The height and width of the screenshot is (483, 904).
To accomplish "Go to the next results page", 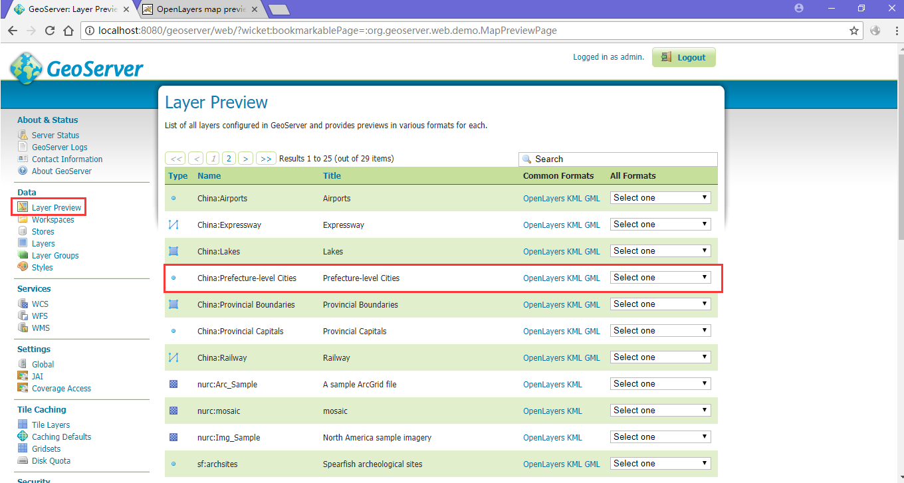I will [x=246, y=158].
